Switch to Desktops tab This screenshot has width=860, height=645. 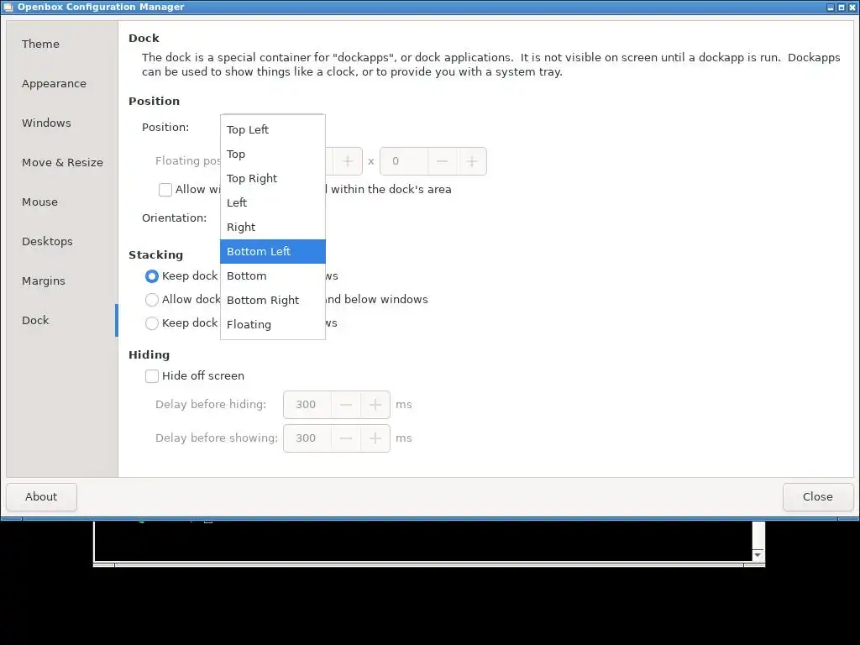pos(62,241)
